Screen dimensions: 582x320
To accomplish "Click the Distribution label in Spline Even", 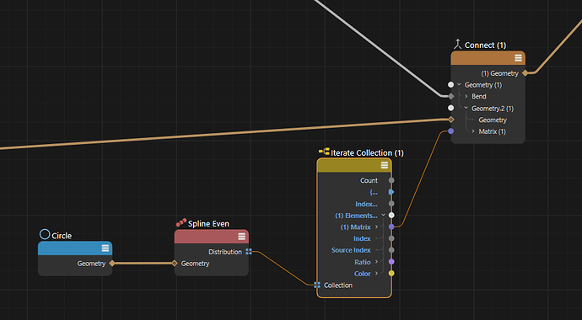I will coord(225,252).
